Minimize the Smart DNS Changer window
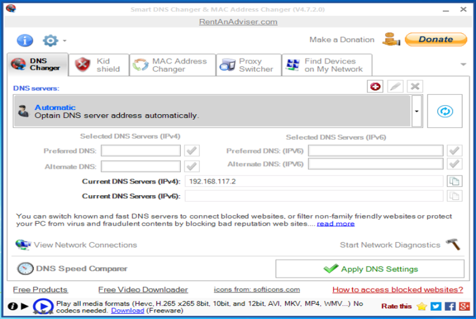The image size is (476, 319). pos(446,10)
